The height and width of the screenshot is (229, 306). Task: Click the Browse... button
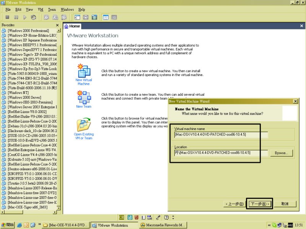click(282, 153)
